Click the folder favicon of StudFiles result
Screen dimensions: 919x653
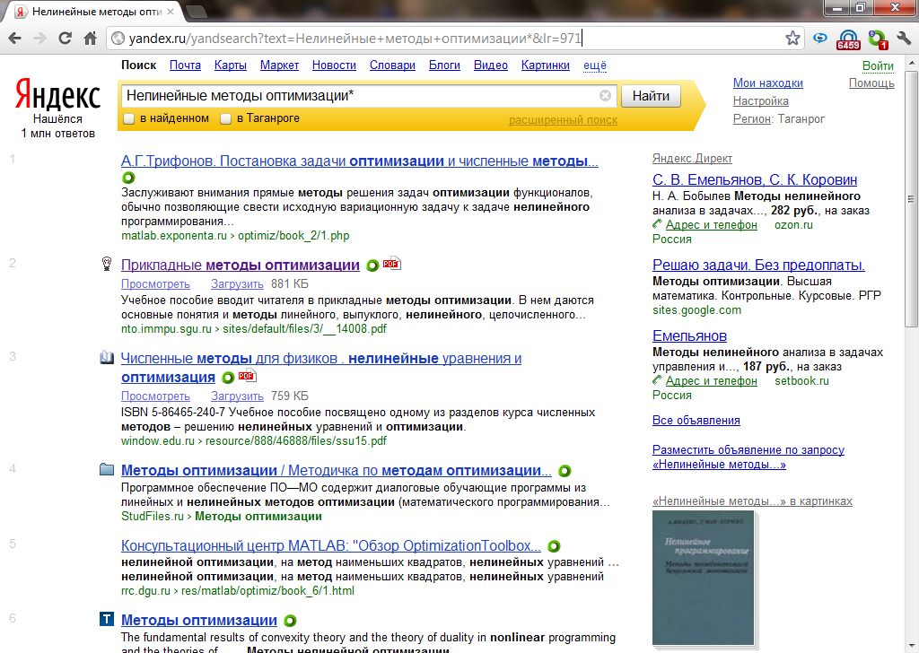[x=107, y=469]
